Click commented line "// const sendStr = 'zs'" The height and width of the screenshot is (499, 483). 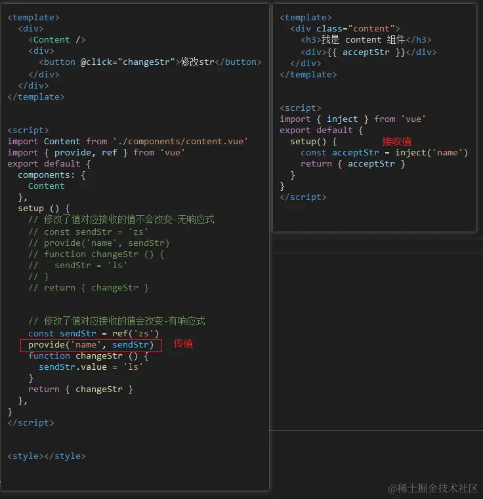pyautogui.click(x=88, y=232)
